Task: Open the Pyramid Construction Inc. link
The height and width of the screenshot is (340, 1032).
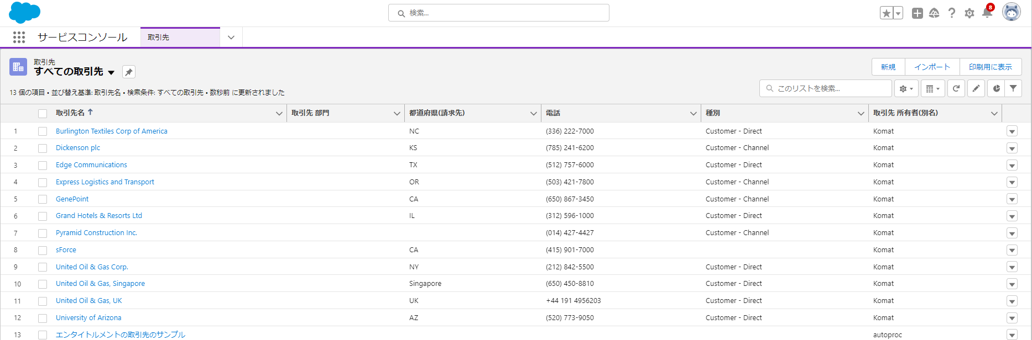Action: point(96,232)
